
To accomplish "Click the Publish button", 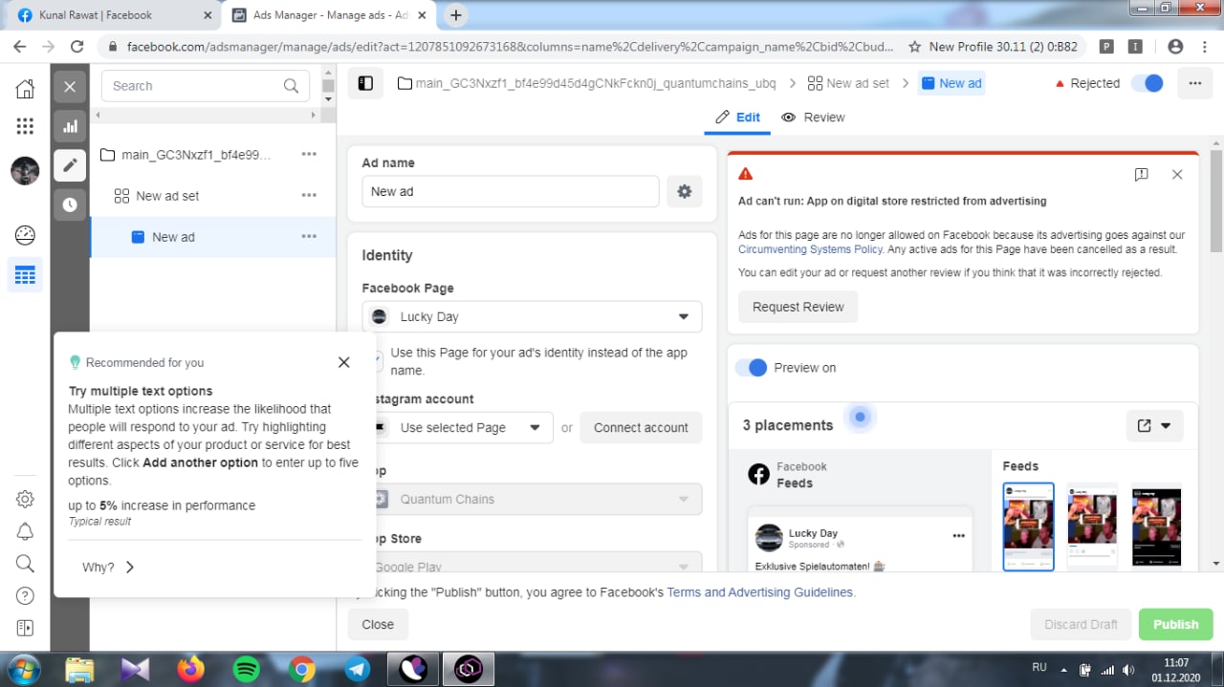I will tap(1175, 624).
